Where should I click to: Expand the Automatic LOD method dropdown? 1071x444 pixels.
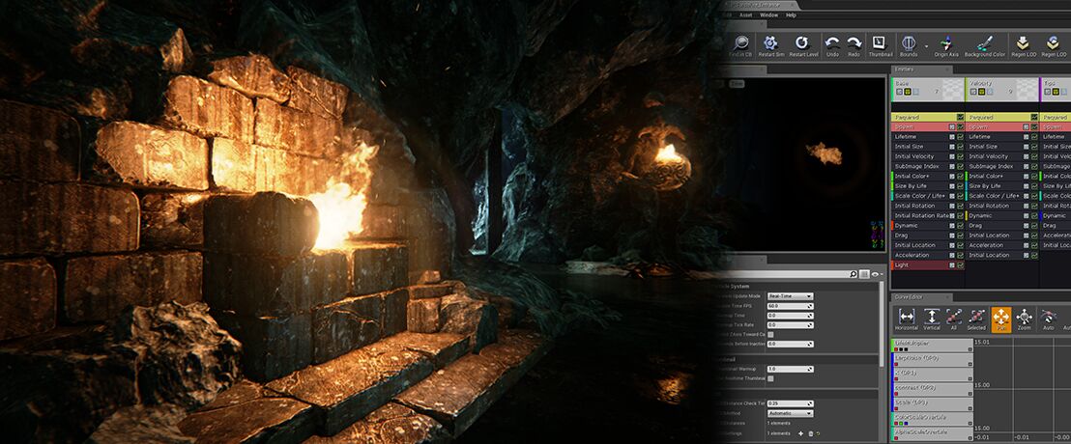790,413
